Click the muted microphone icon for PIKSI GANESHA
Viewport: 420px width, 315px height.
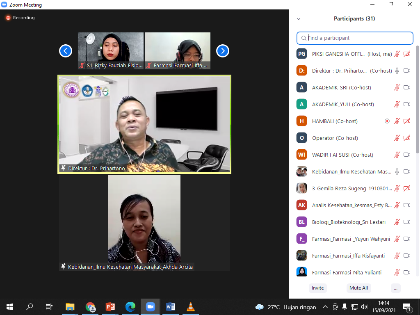397,54
